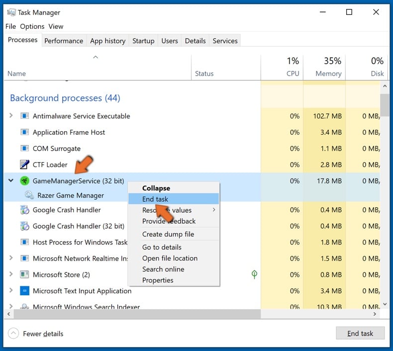Click the Google Crash Handler icon

click(x=24, y=210)
